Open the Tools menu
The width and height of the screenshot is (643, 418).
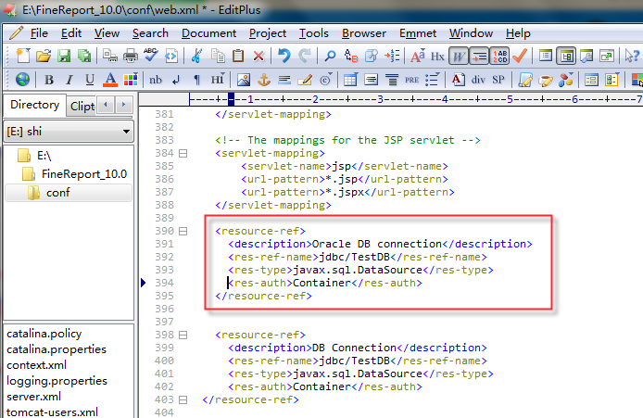pyautogui.click(x=314, y=33)
